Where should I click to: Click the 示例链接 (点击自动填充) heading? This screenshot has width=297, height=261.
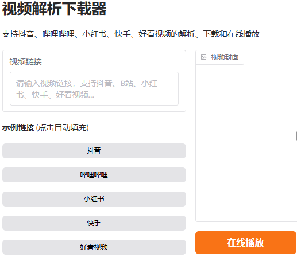coord(45,127)
